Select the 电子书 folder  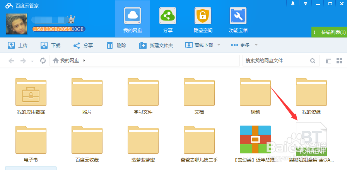(x=31, y=144)
